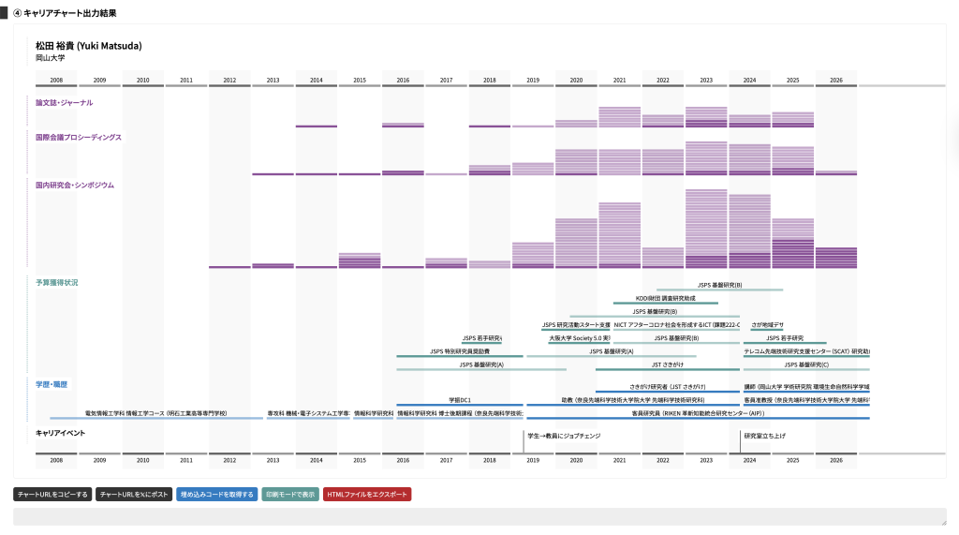
Task: Select the 学振DC1 career bar
Action: (x=460, y=401)
